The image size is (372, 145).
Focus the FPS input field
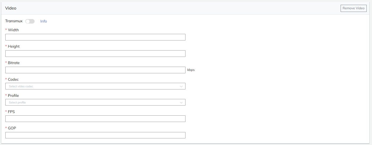[x=95, y=119]
